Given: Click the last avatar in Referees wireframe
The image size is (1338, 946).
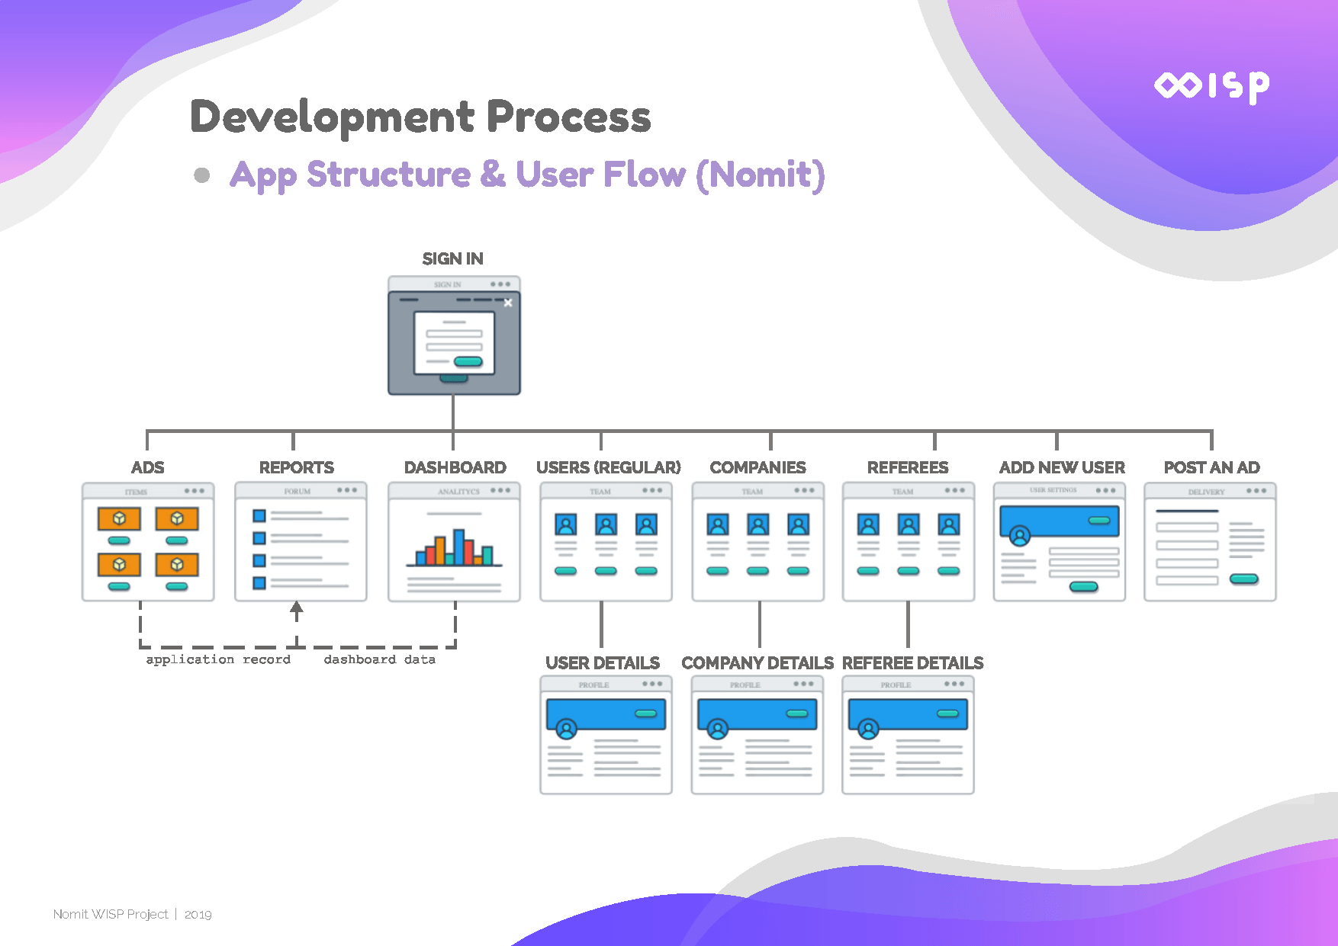Looking at the screenshot, I should click(x=949, y=524).
